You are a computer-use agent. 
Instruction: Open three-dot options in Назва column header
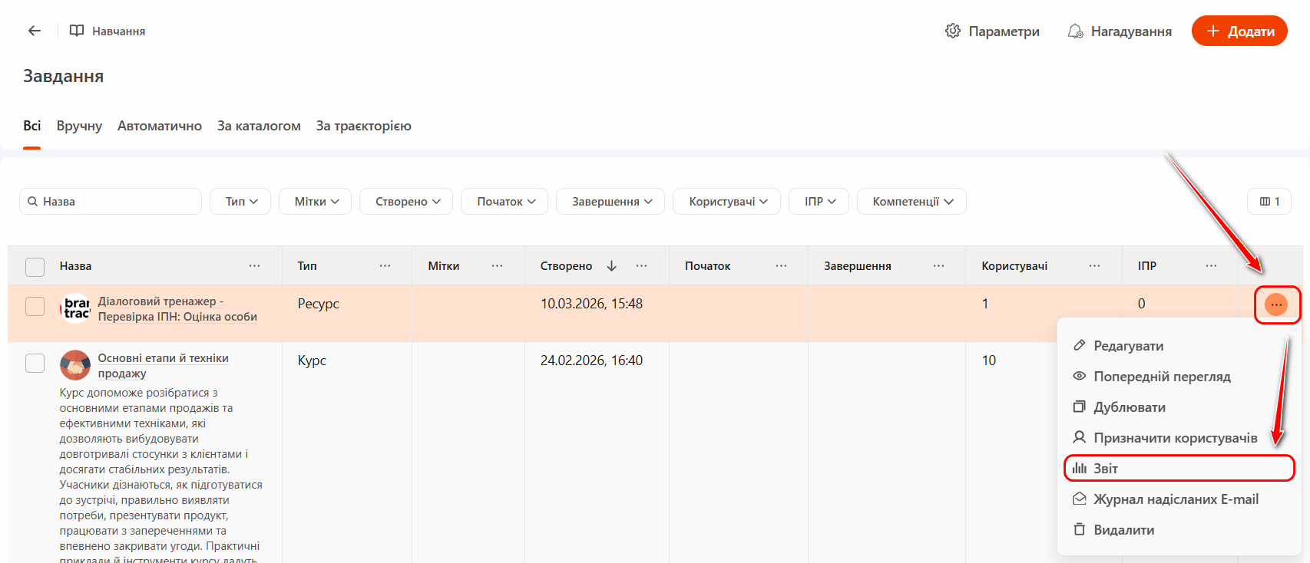[254, 266]
